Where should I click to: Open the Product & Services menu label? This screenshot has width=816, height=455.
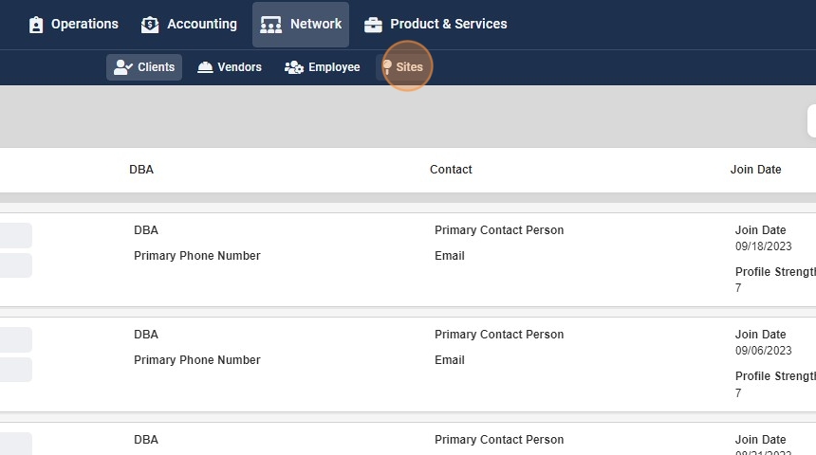click(x=449, y=24)
